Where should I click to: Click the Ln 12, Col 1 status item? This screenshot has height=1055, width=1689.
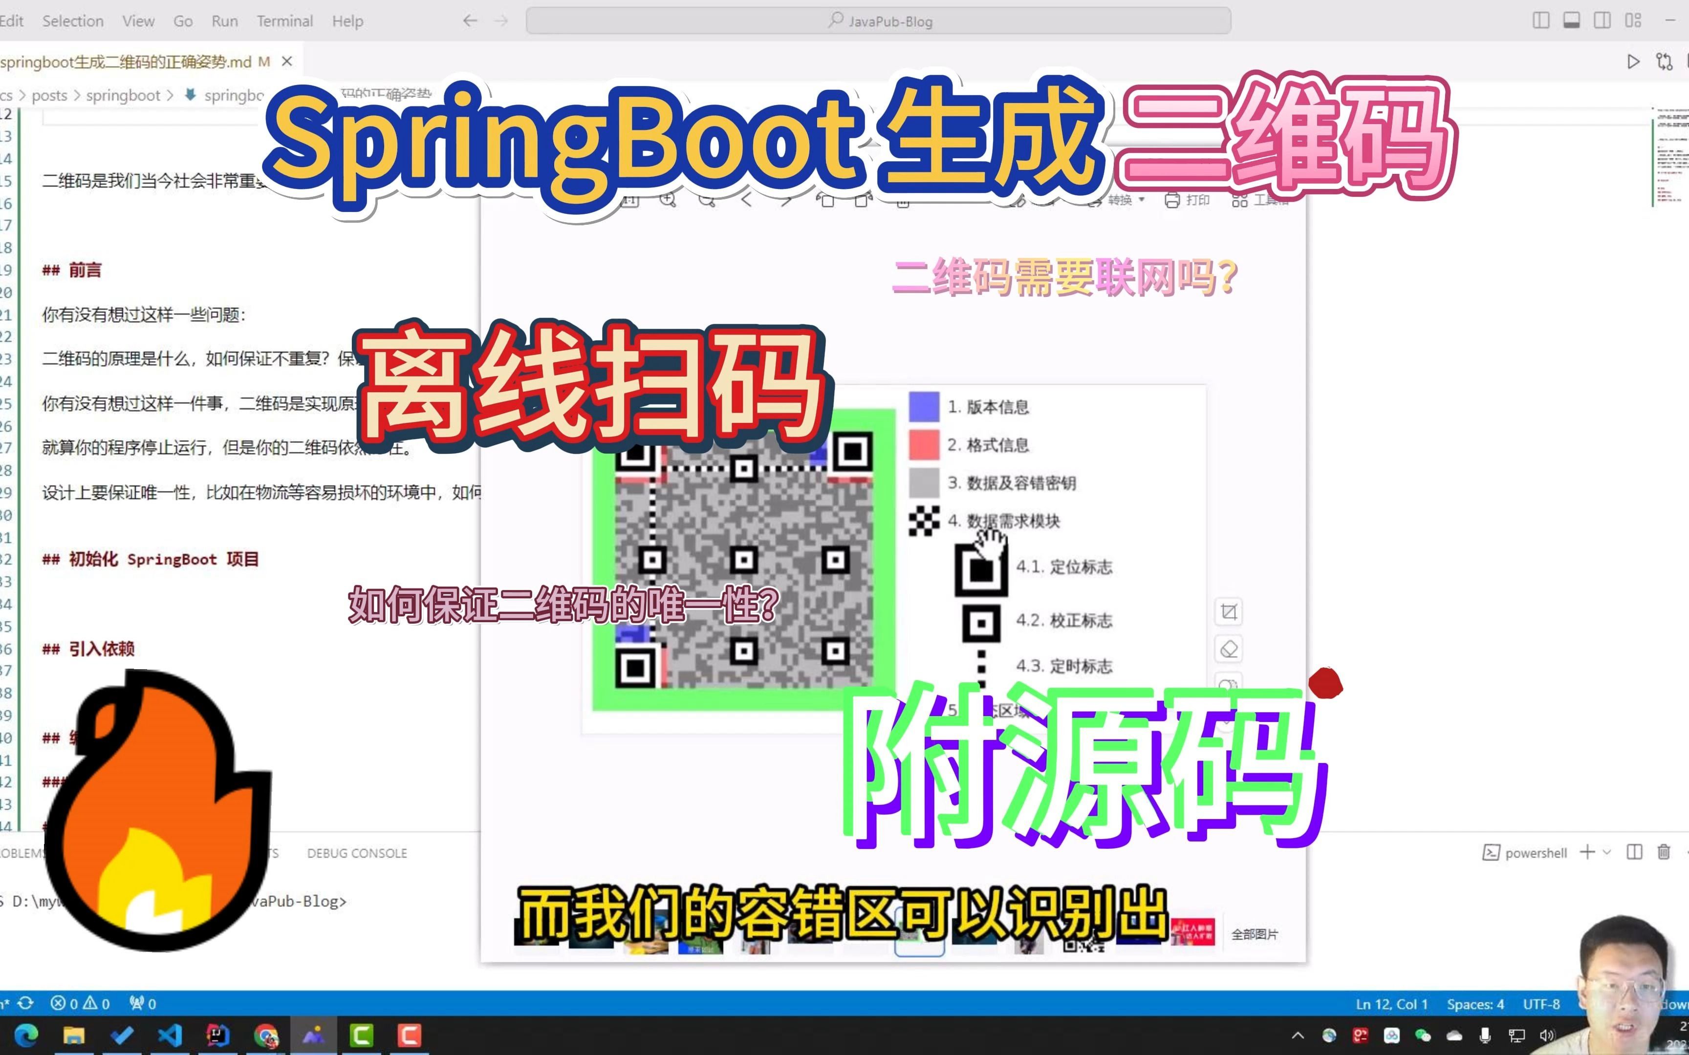point(1392,1004)
